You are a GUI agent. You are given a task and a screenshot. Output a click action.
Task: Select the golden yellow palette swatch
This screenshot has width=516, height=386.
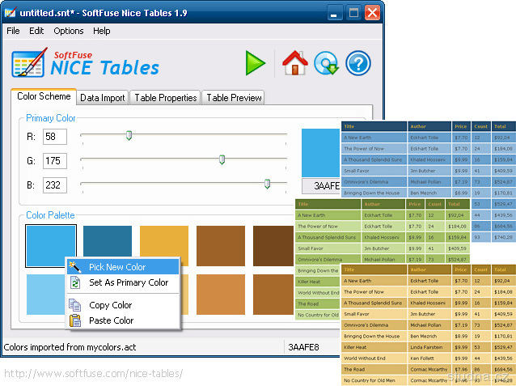click(164, 241)
